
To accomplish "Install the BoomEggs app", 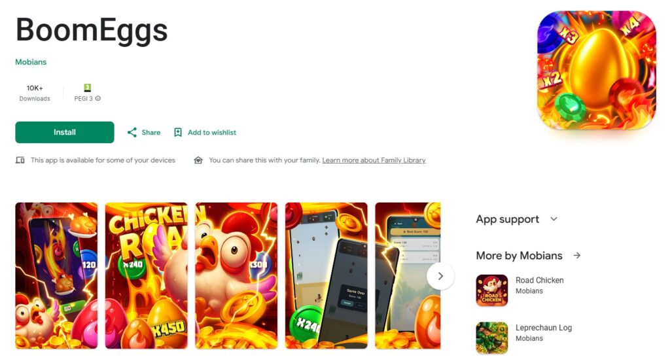I will click(65, 132).
